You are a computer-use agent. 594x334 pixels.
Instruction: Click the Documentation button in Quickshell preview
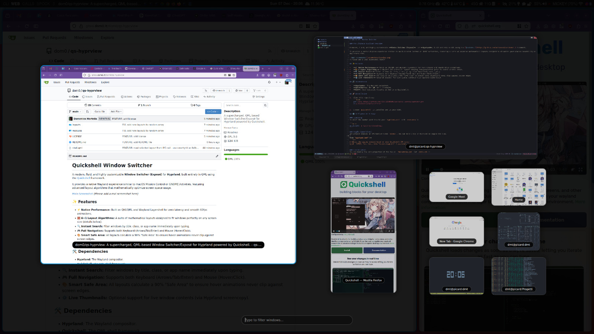coord(379,250)
